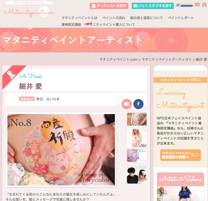This screenshot has height=201, width=208.
Task: Click the Twitter bird icon
Action: [x=178, y=5]
